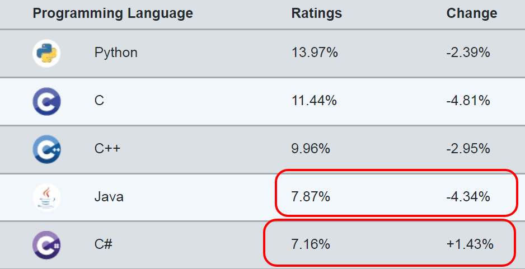Select the Ratings column header

[316, 13]
